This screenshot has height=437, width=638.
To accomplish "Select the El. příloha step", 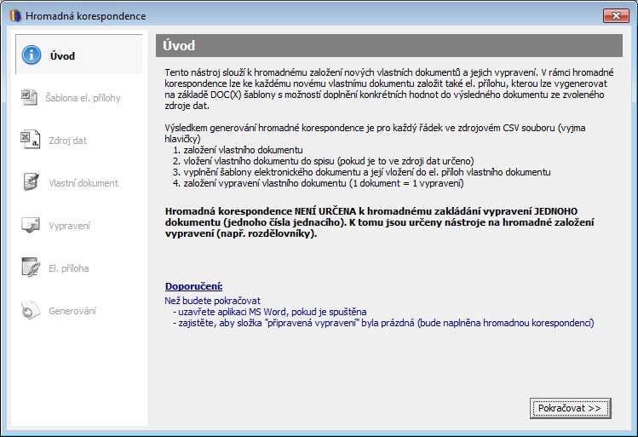I will [x=69, y=268].
